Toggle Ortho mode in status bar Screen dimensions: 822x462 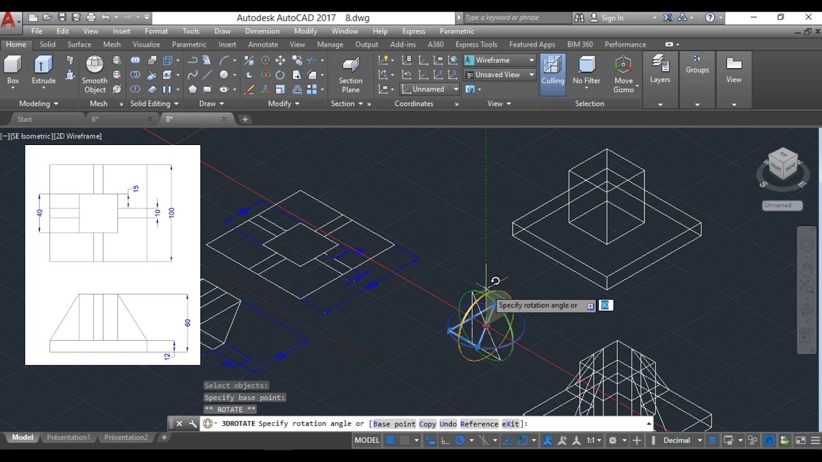coord(445,440)
